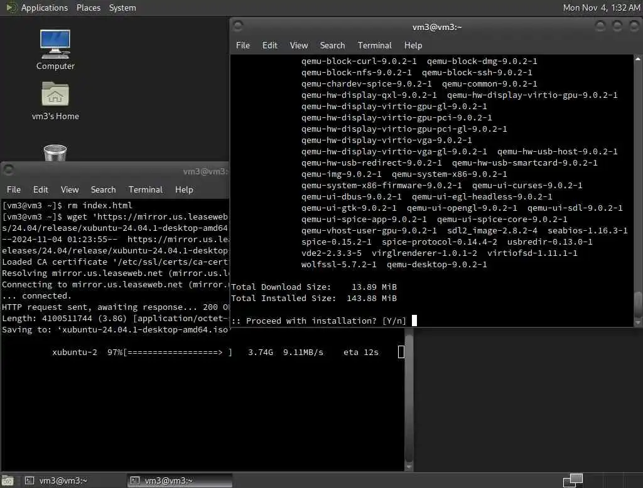643x488 pixels.
Task: Open Help menu in back terminal window
Action: click(184, 189)
